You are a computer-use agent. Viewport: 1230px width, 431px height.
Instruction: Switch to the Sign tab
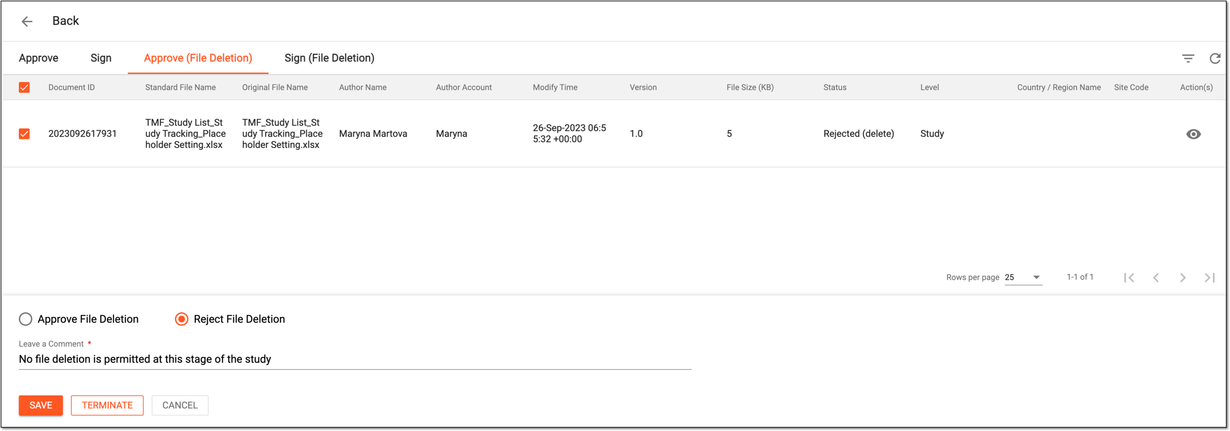pyautogui.click(x=101, y=58)
